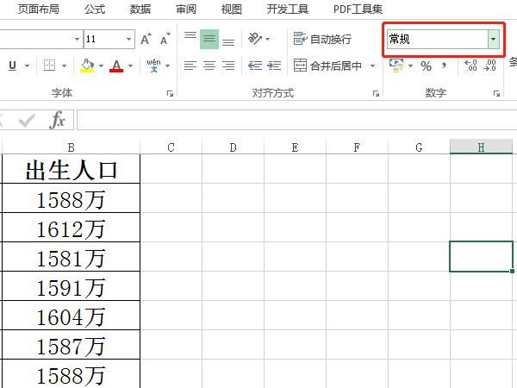
Task: Toggle middle vertical alignment
Action: pyautogui.click(x=209, y=40)
